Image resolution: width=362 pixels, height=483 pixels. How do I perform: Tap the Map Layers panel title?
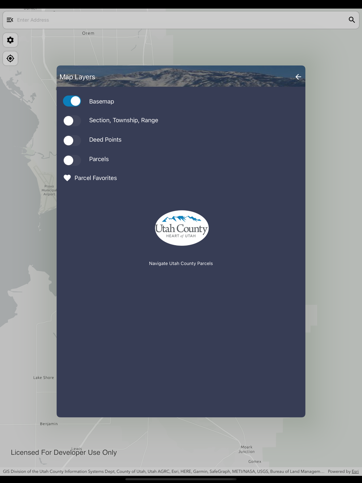pos(77,77)
